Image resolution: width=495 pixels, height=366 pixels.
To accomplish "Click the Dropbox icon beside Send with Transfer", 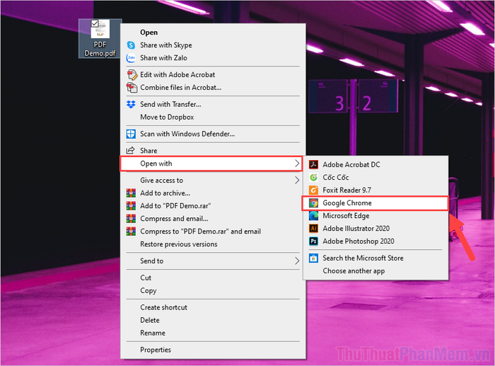I will [x=131, y=104].
